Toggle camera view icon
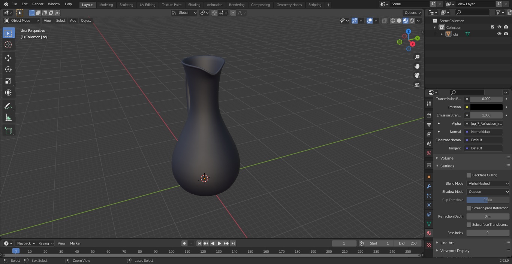 click(417, 75)
